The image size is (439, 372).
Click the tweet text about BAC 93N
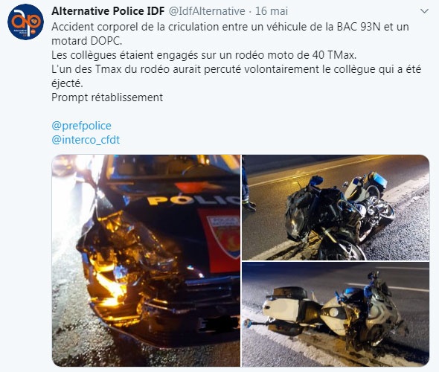[x=230, y=34]
